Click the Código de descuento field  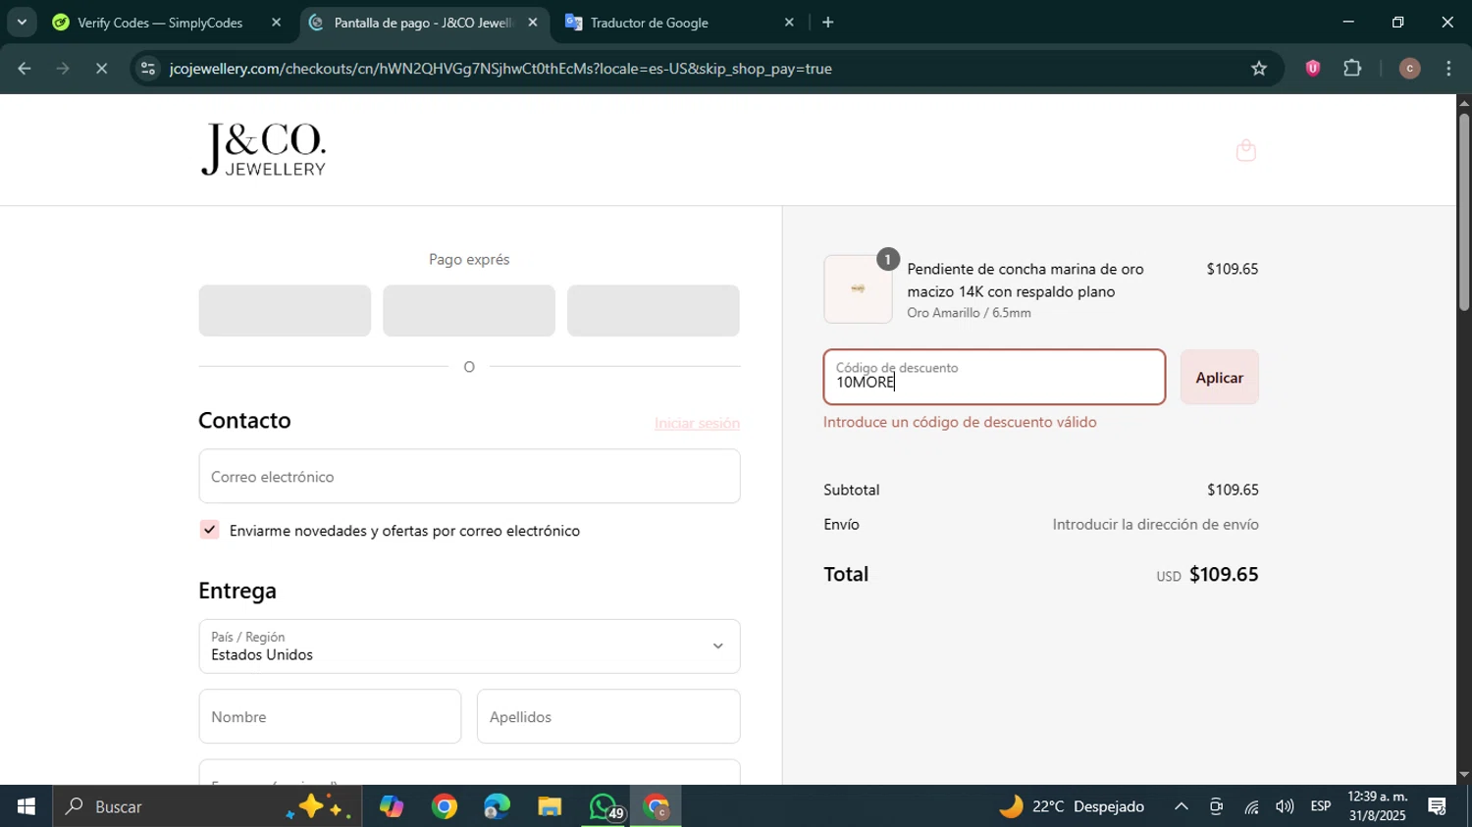click(x=994, y=378)
